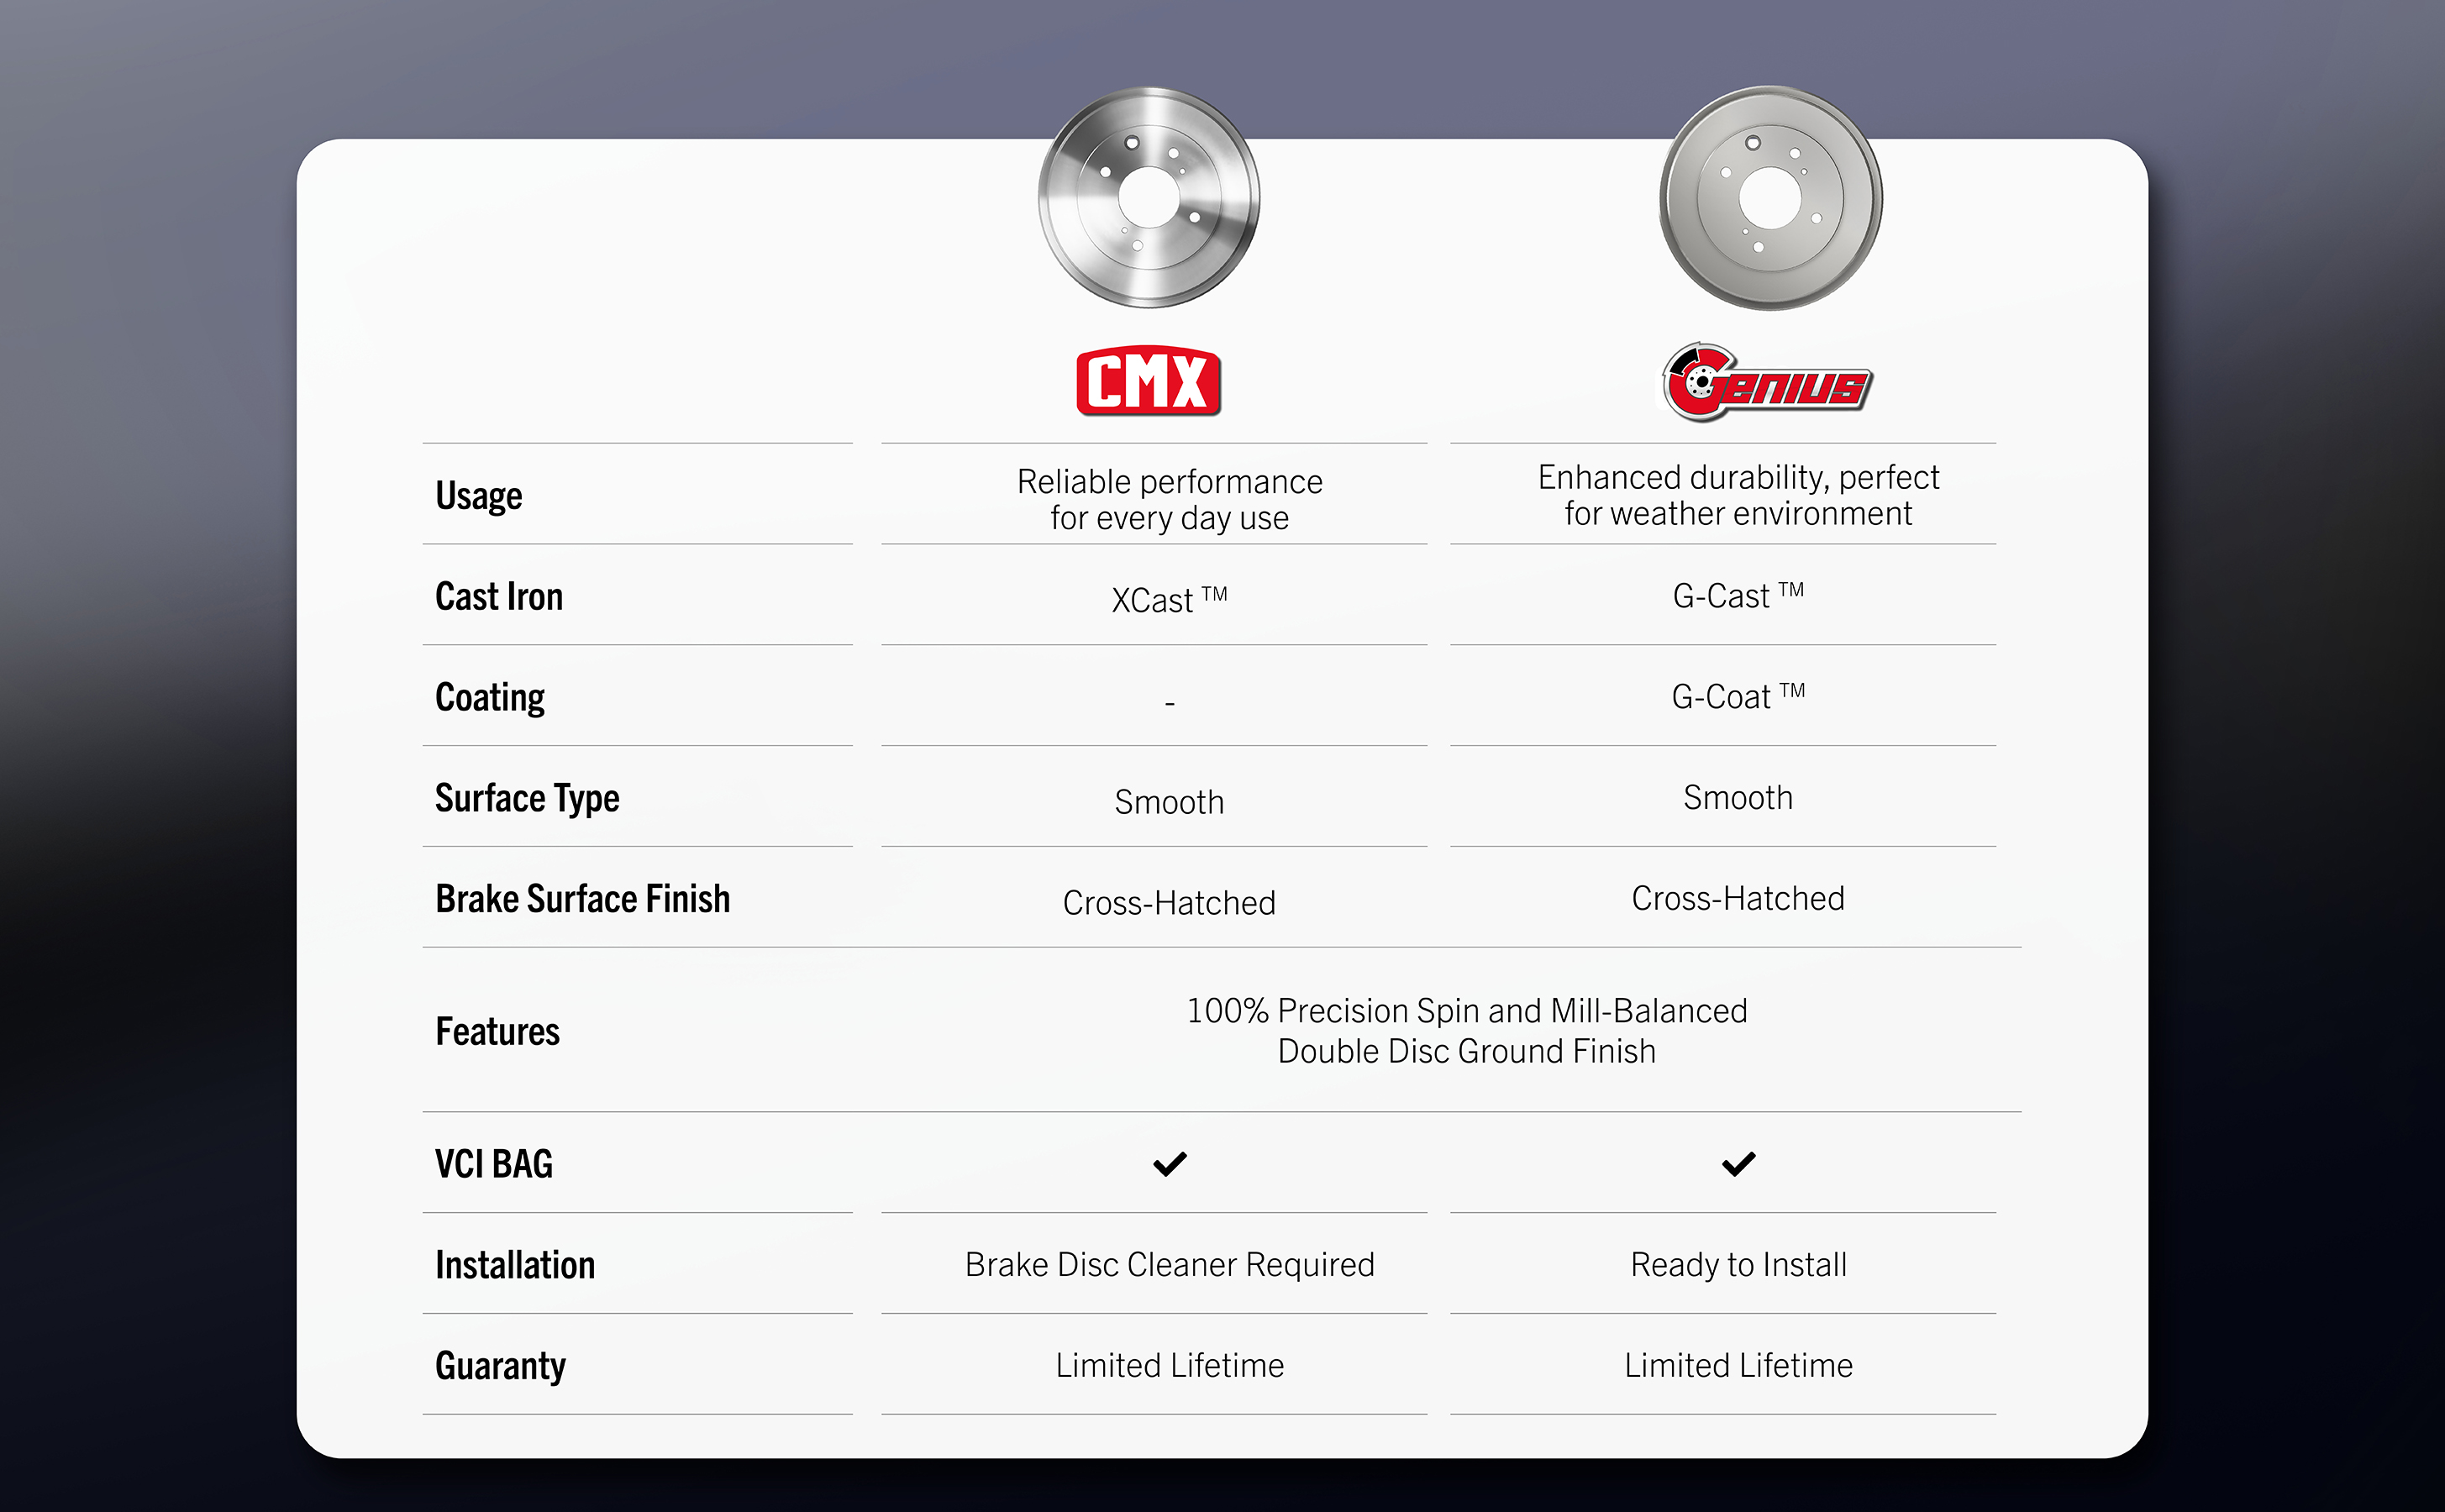Click the Features row label
2445x1512 pixels.
point(497,1032)
